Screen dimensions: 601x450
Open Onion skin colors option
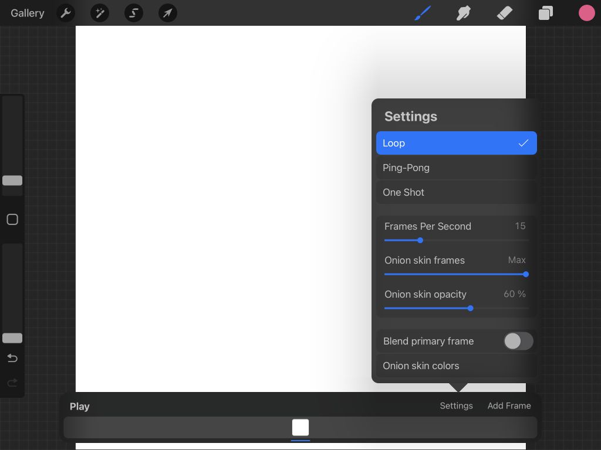point(456,366)
